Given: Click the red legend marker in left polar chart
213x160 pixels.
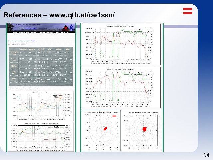Looking at the screenshot, I should (114, 116).
